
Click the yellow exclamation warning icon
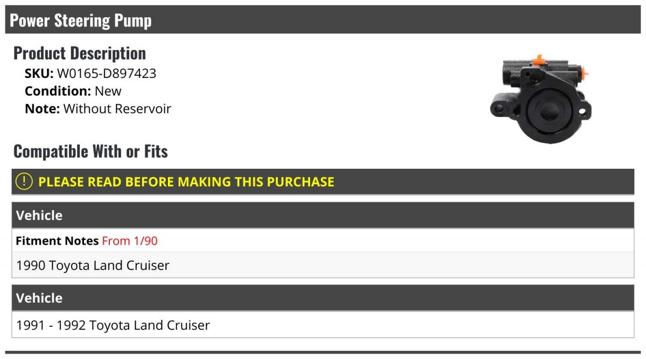click(x=24, y=182)
